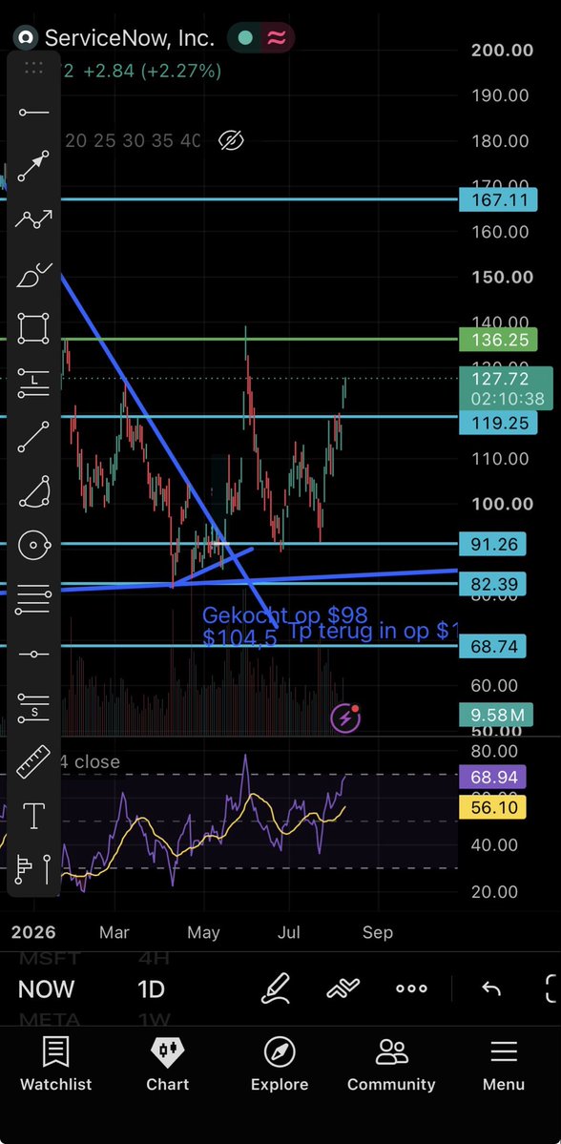Tap the drawing toolbar drag handle

point(33,68)
